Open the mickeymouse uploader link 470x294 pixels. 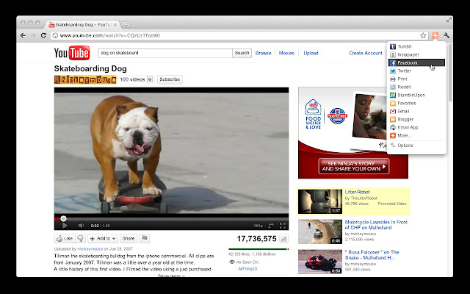point(90,248)
